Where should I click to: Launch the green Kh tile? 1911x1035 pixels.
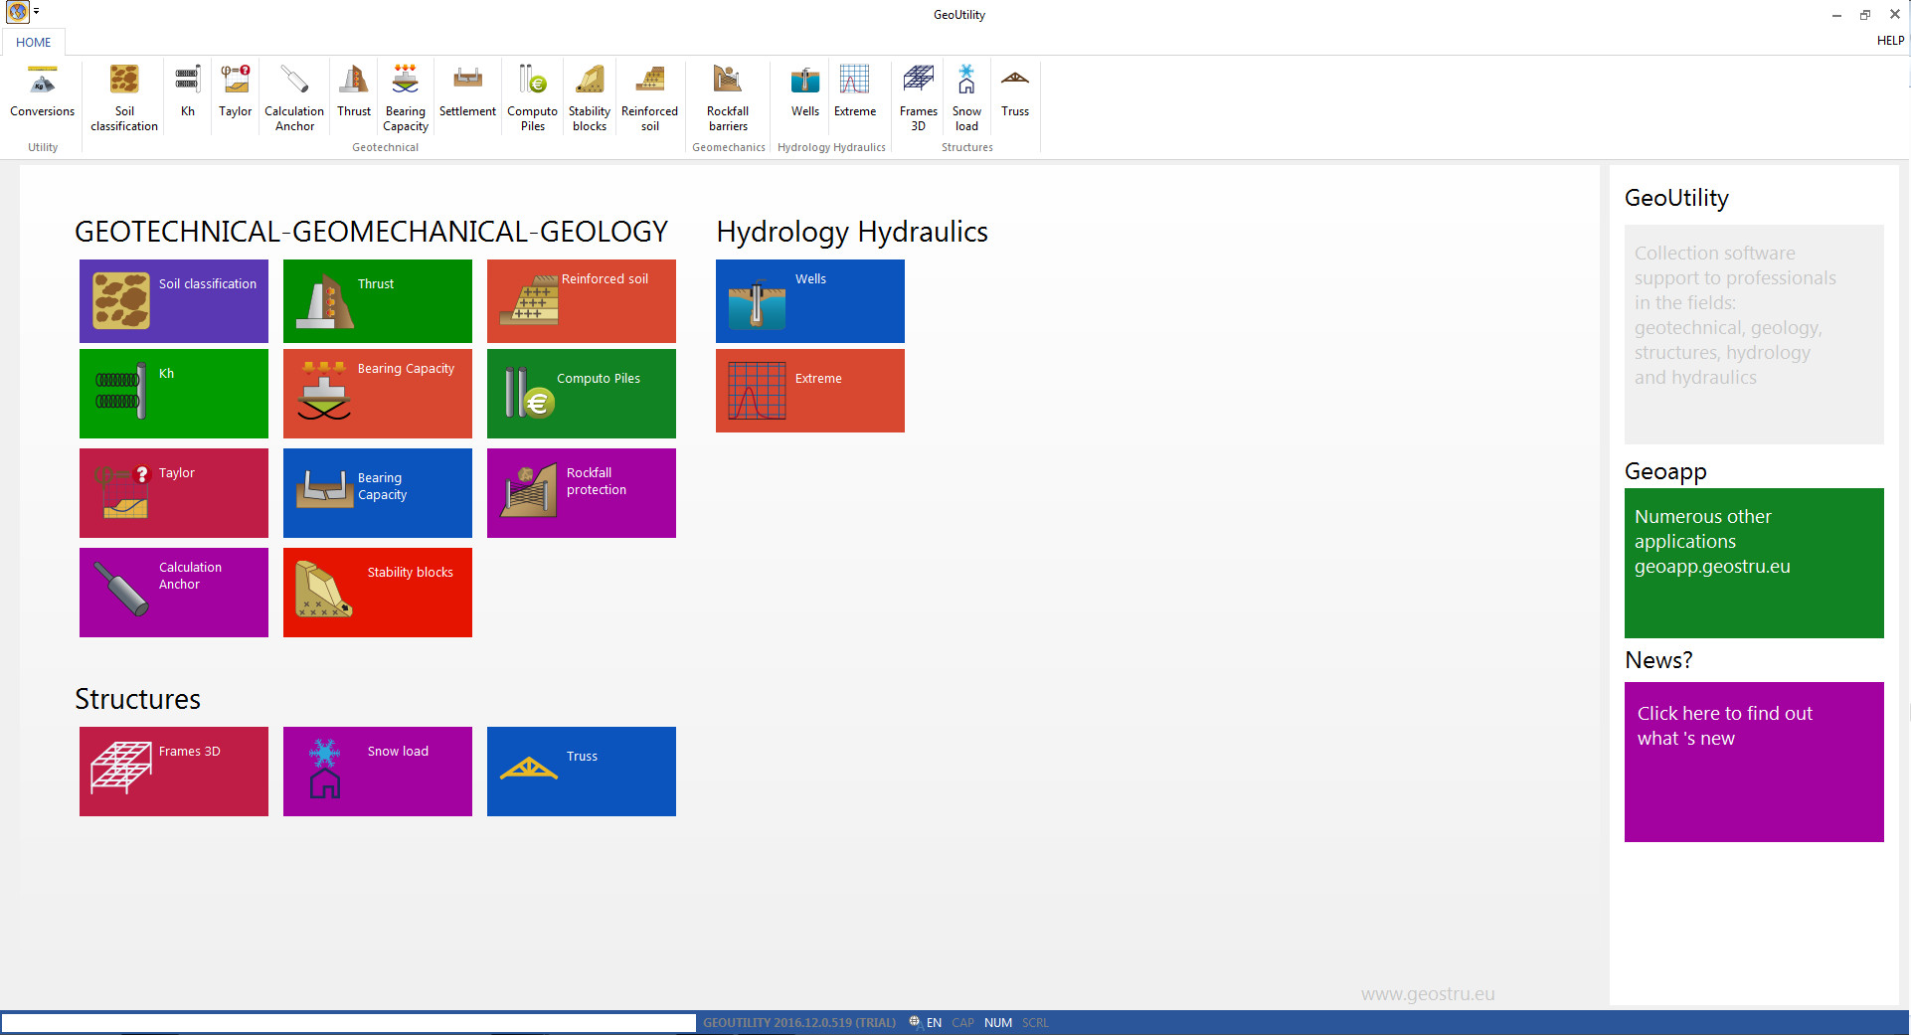tap(174, 394)
